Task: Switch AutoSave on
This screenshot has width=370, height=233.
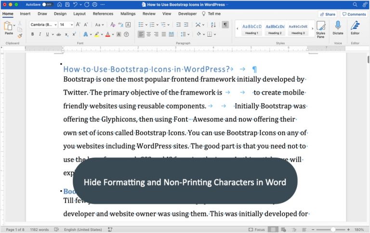Action: click(x=48, y=4)
